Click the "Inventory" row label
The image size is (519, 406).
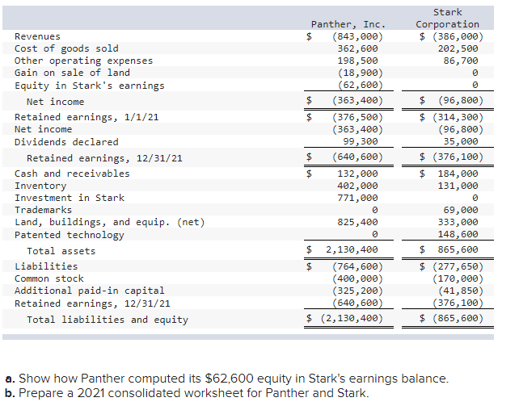click(x=40, y=186)
